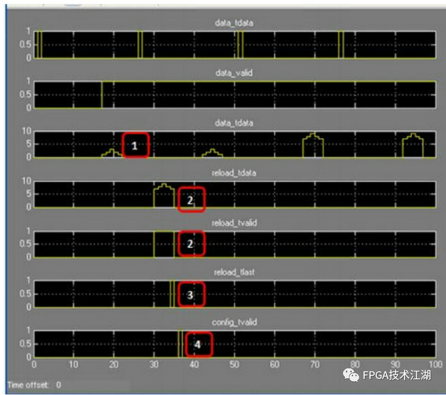
Task: Select the data_valid plot title
Action: pos(234,73)
